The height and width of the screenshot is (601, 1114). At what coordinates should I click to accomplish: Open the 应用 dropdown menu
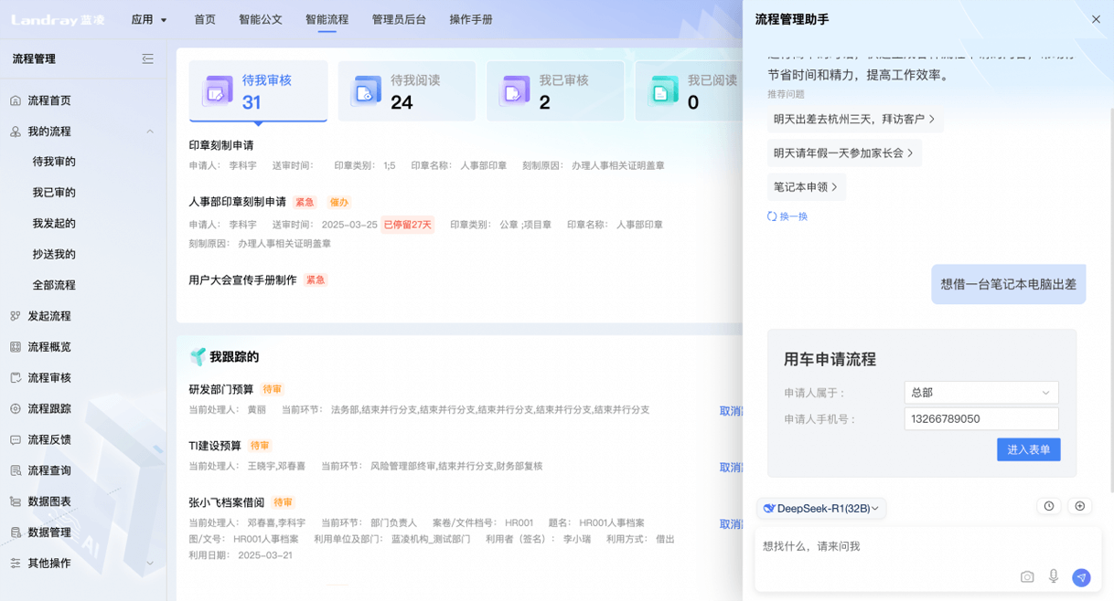(x=149, y=19)
